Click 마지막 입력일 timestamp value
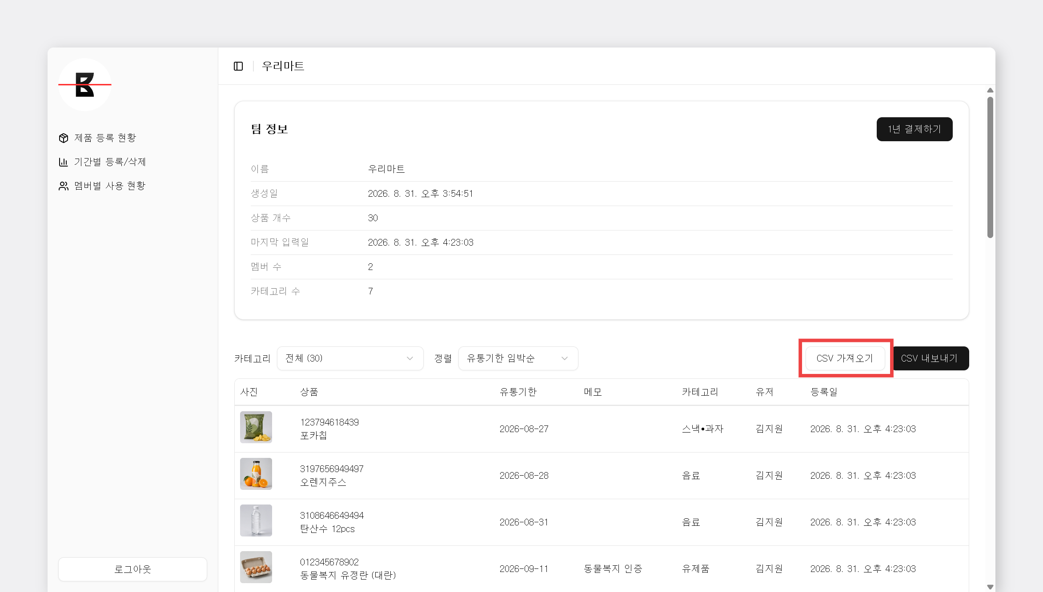Screen dimensions: 1043x592 coord(421,242)
